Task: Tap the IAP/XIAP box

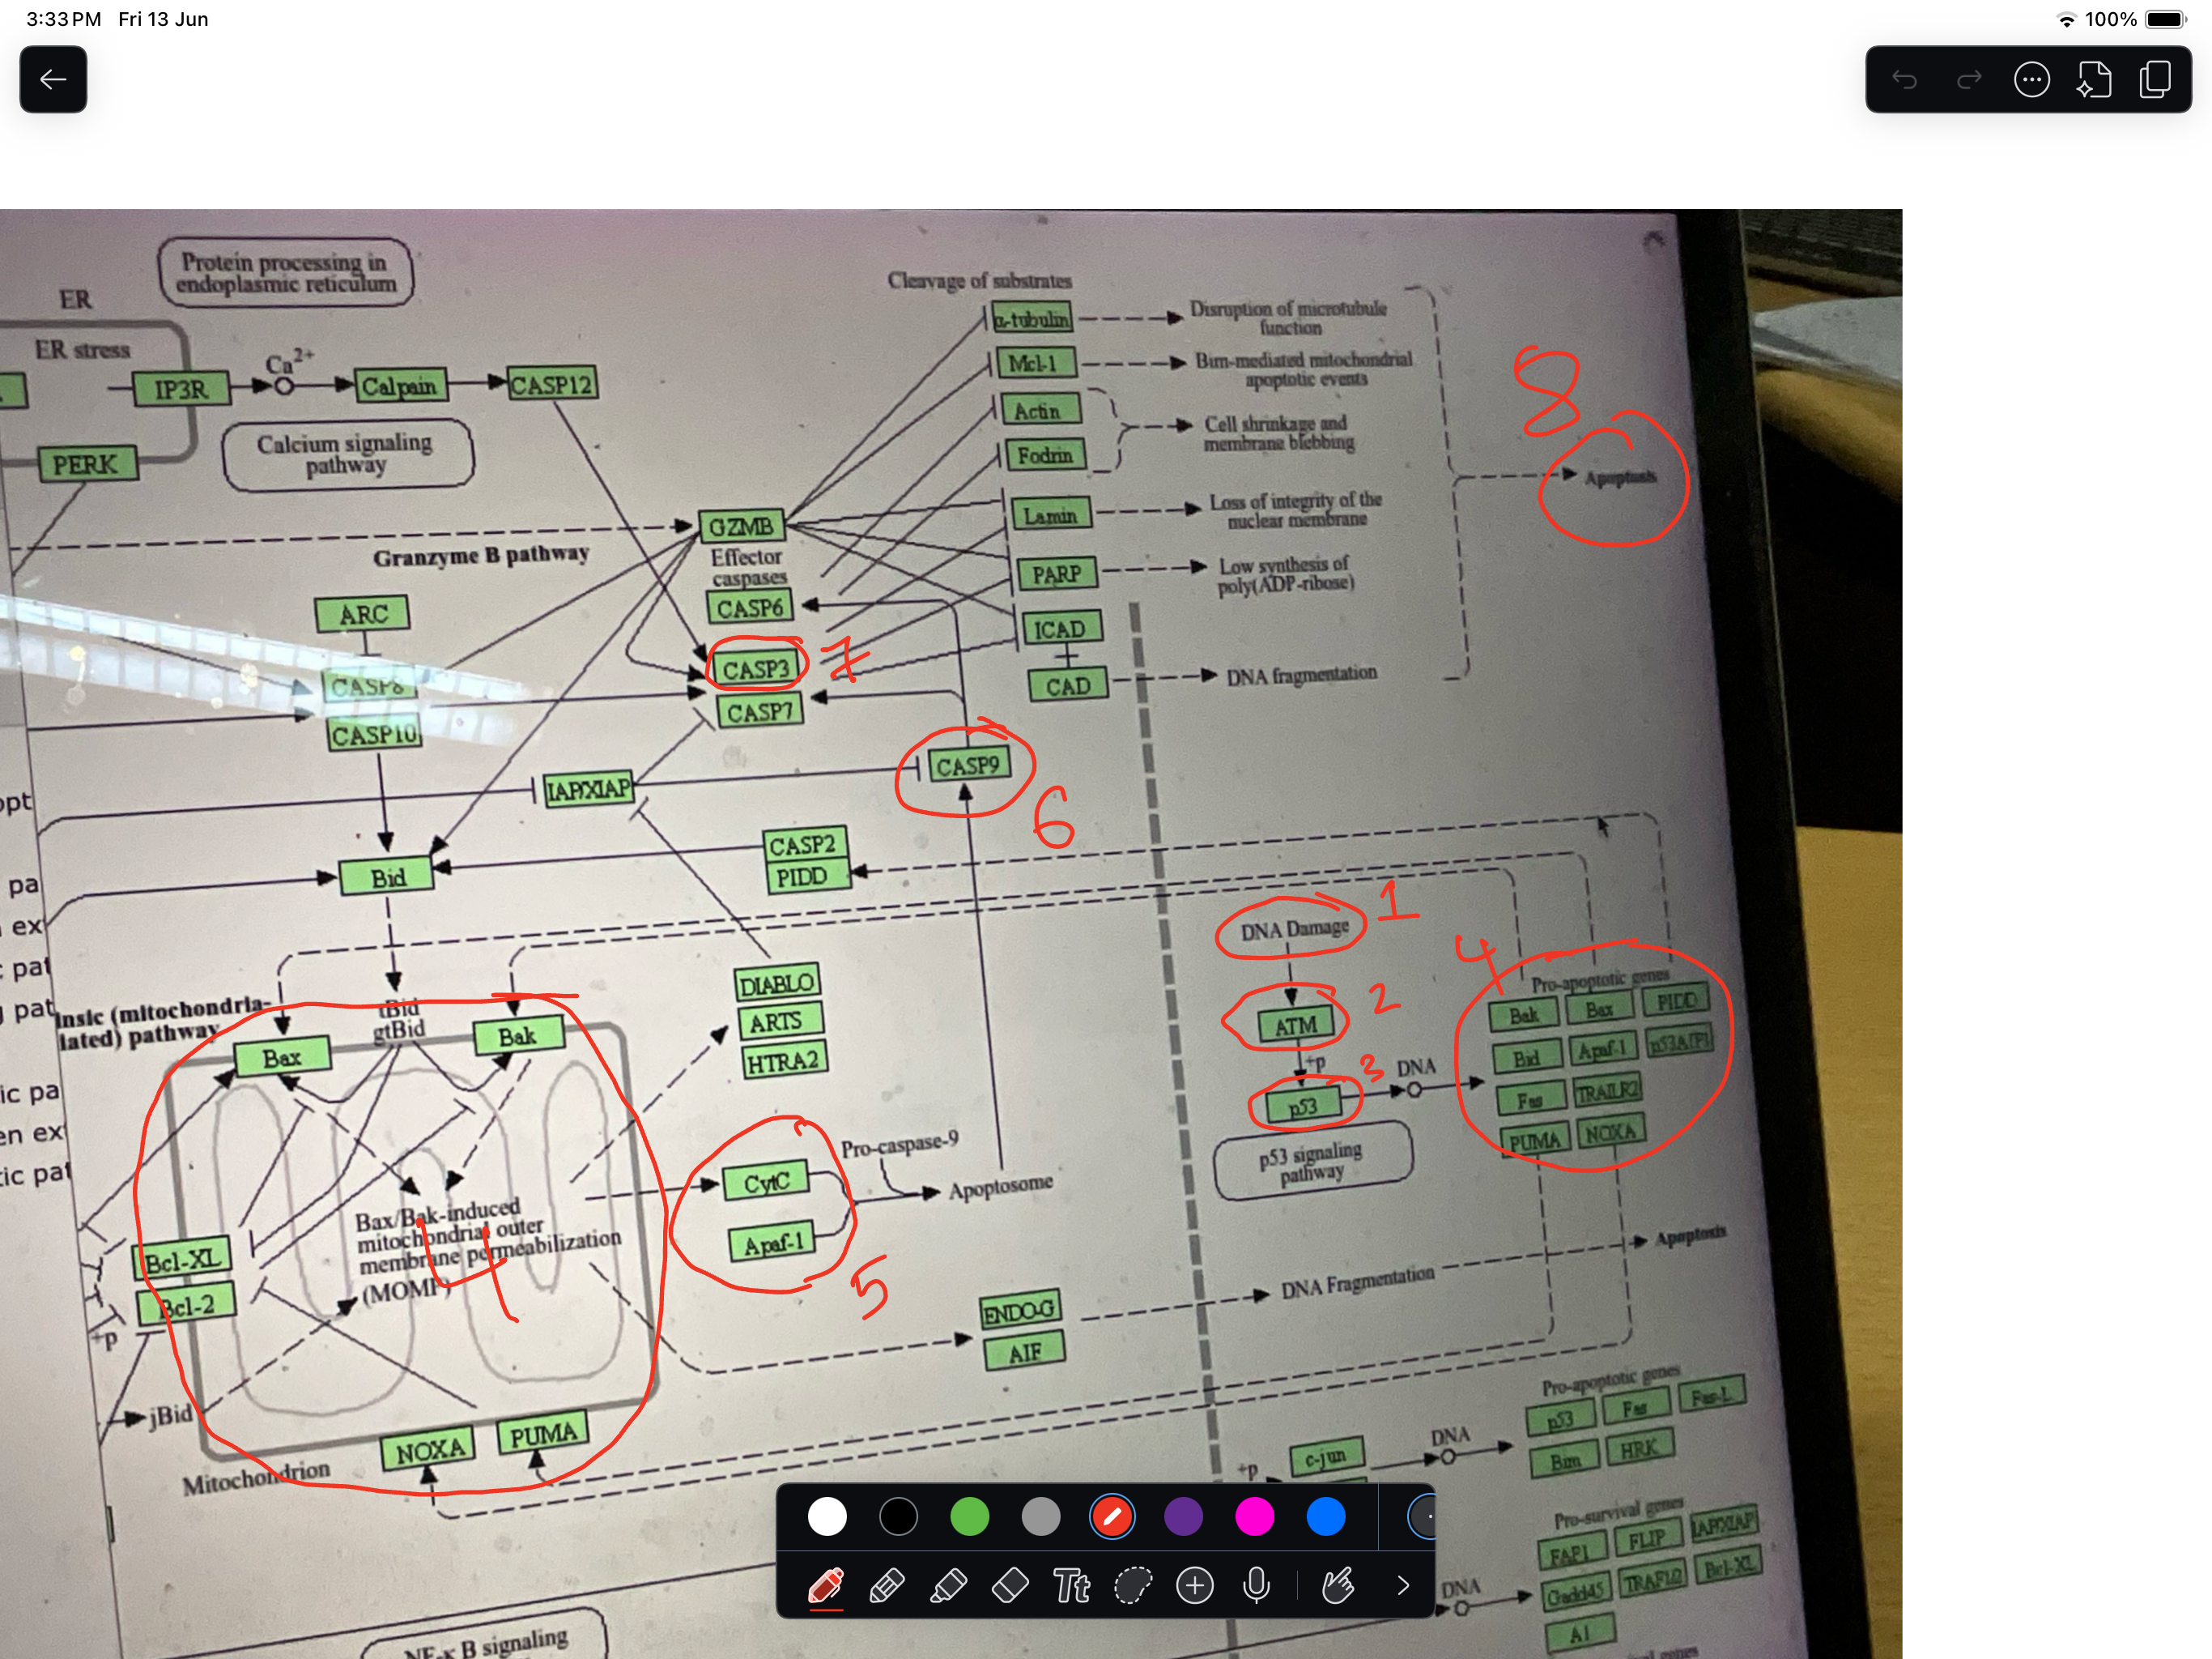Action: pyautogui.click(x=589, y=788)
